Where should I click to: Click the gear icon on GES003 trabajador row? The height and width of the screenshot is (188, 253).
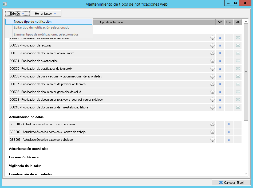(212, 140)
